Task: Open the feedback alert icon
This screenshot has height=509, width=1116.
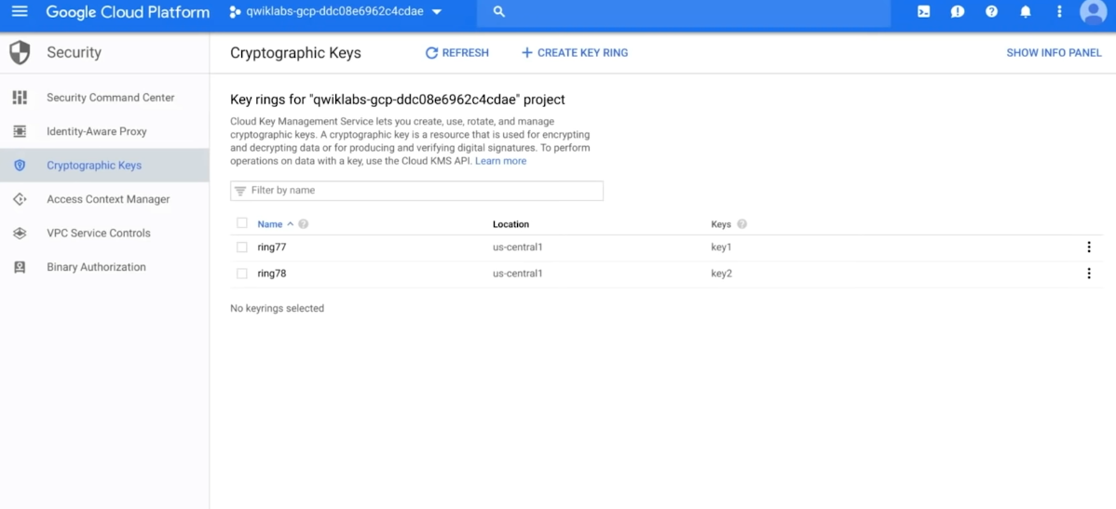Action: (x=958, y=11)
